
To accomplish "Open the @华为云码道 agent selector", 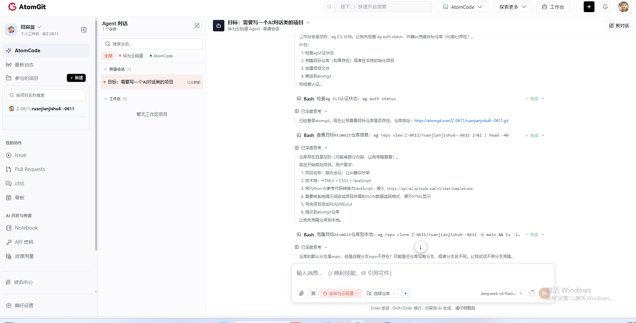I will tap(341, 293).
